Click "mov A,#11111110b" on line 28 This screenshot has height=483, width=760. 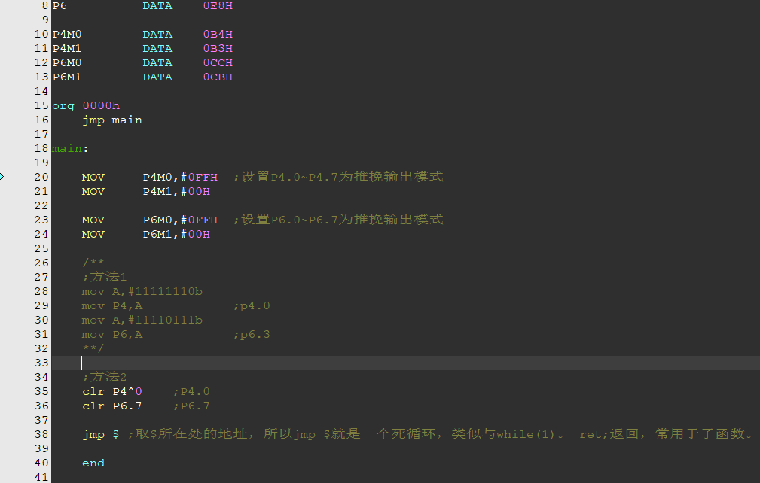click(142, 291)
